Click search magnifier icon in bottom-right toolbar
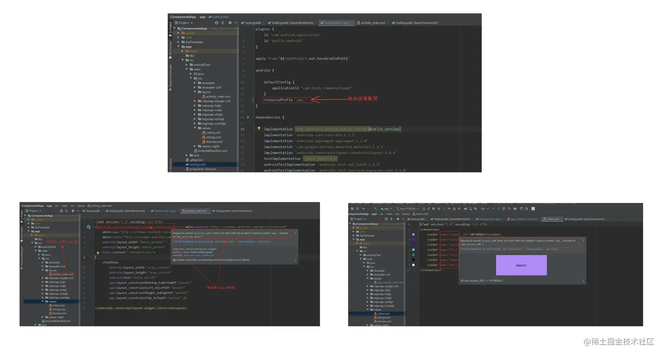The height and width of the screenshot is (356, 664). tap(527, 209)
